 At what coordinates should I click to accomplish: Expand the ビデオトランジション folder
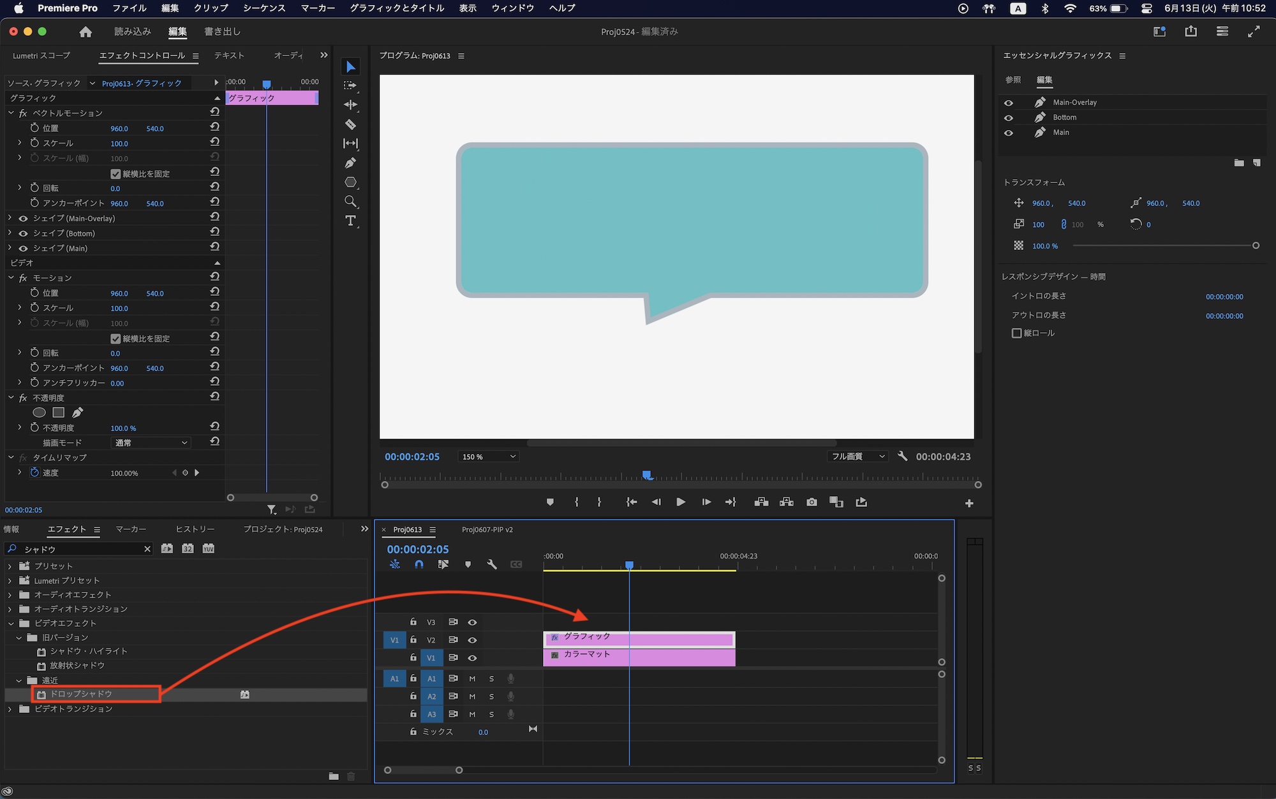point(10,709)
